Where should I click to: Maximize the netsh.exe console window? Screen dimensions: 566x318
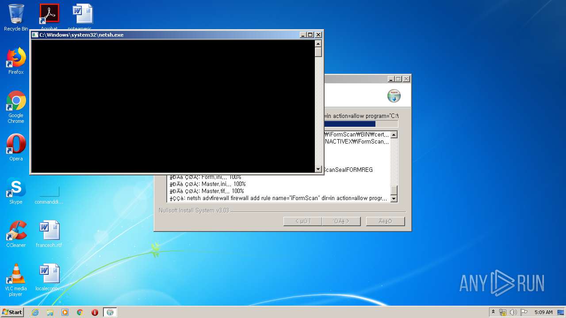pyautogui.click(x=310, y=35)
